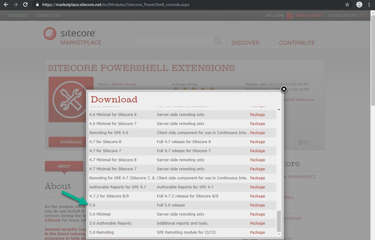Download Package for Authorable Reports for SPE 4.7
Image resolution: width=375 pixels, height=240 pixels.
pos(257,187)
